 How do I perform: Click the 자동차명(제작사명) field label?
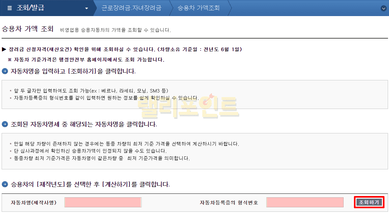33,203
